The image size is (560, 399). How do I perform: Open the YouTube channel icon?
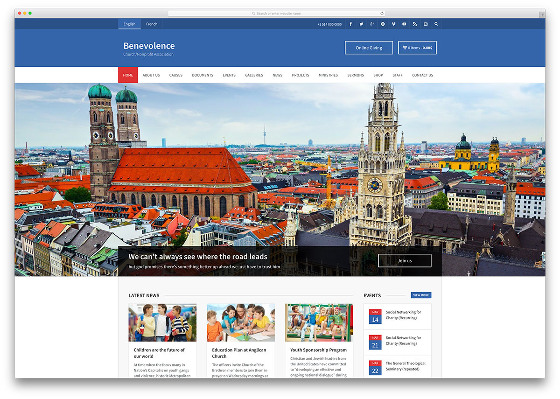click(x=404, y=24)
